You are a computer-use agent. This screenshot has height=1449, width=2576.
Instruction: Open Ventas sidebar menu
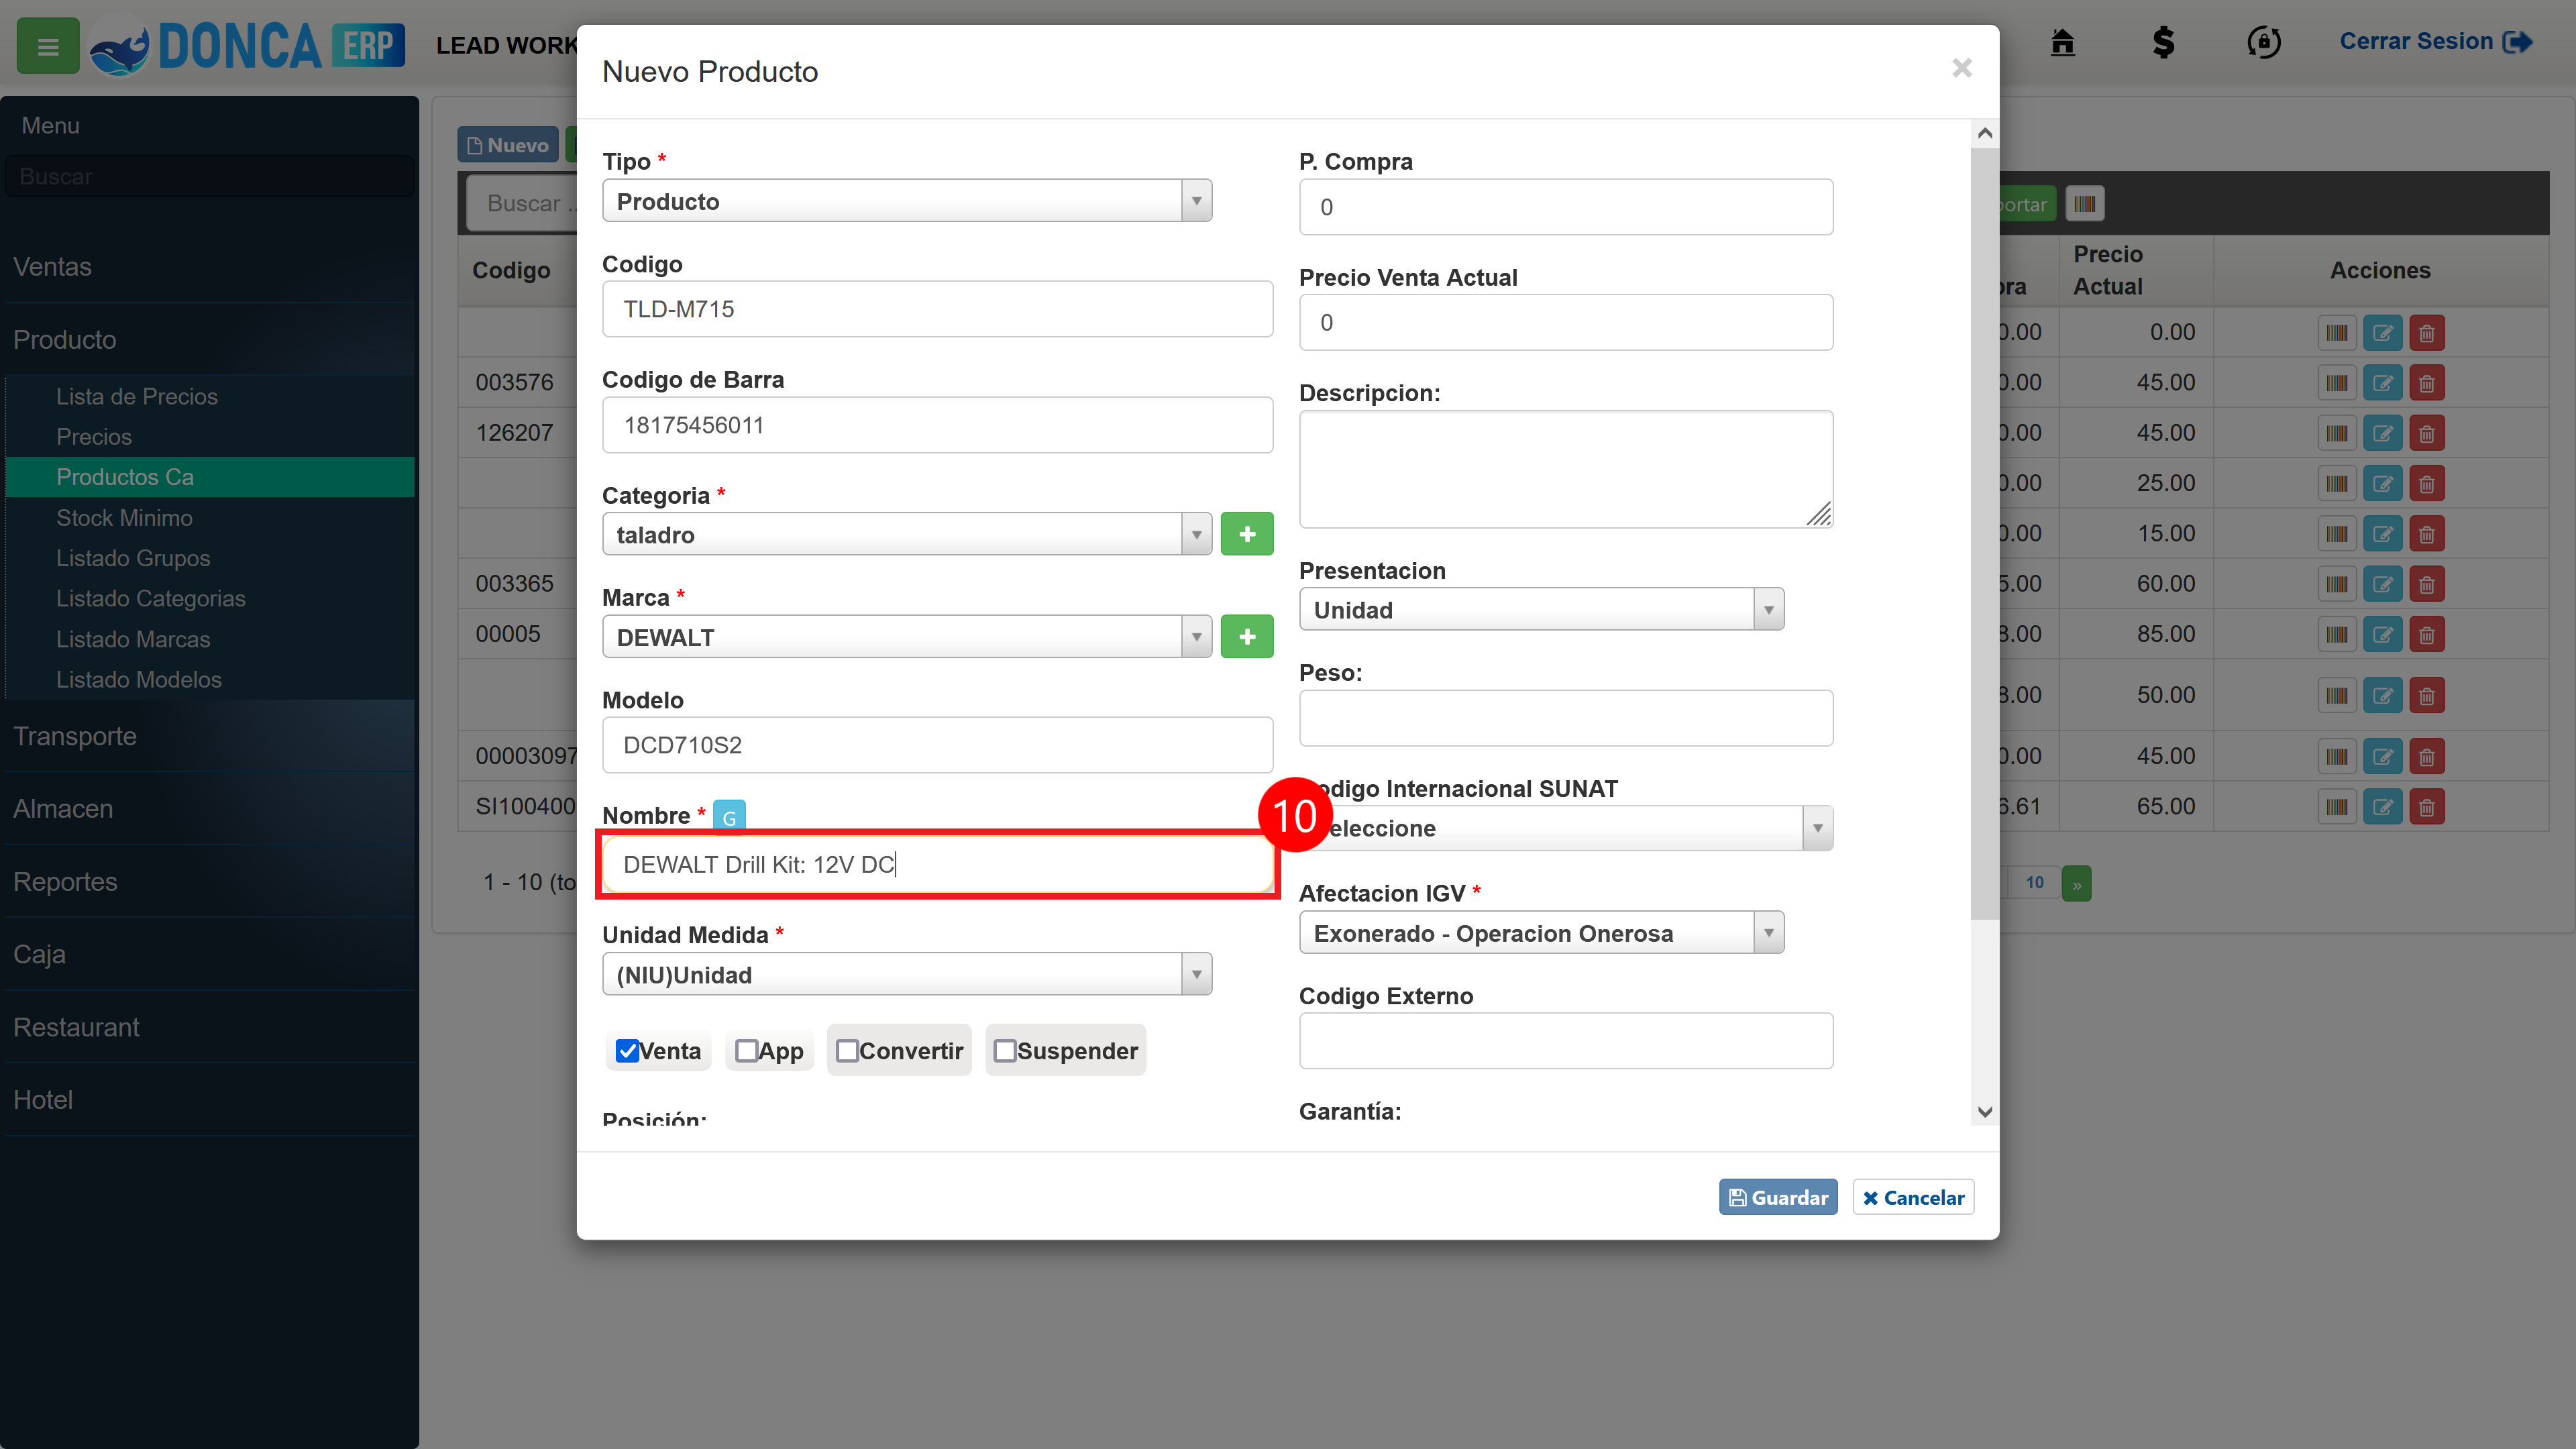pos(210,266)
